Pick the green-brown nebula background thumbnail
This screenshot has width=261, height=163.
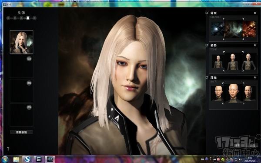[233, 29]
